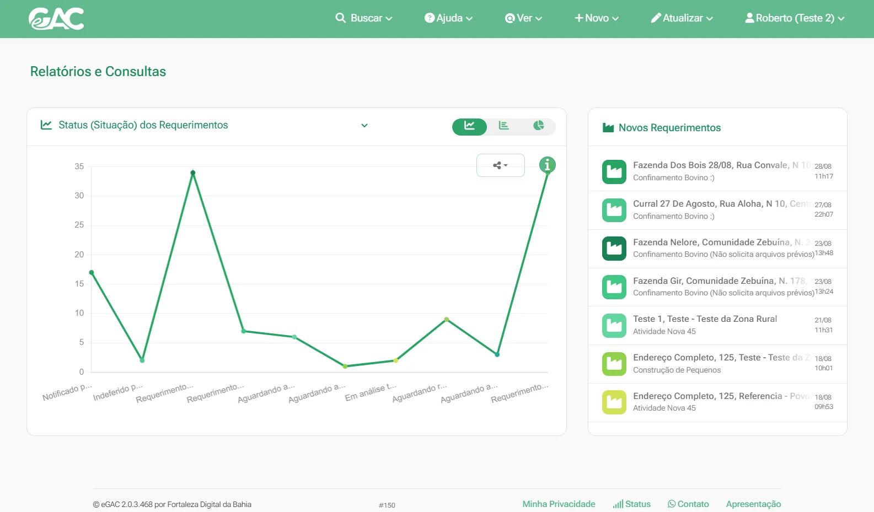This screenshot has height=512, width=874.
Task: Open the chart share dropdown
Action: 501,165
